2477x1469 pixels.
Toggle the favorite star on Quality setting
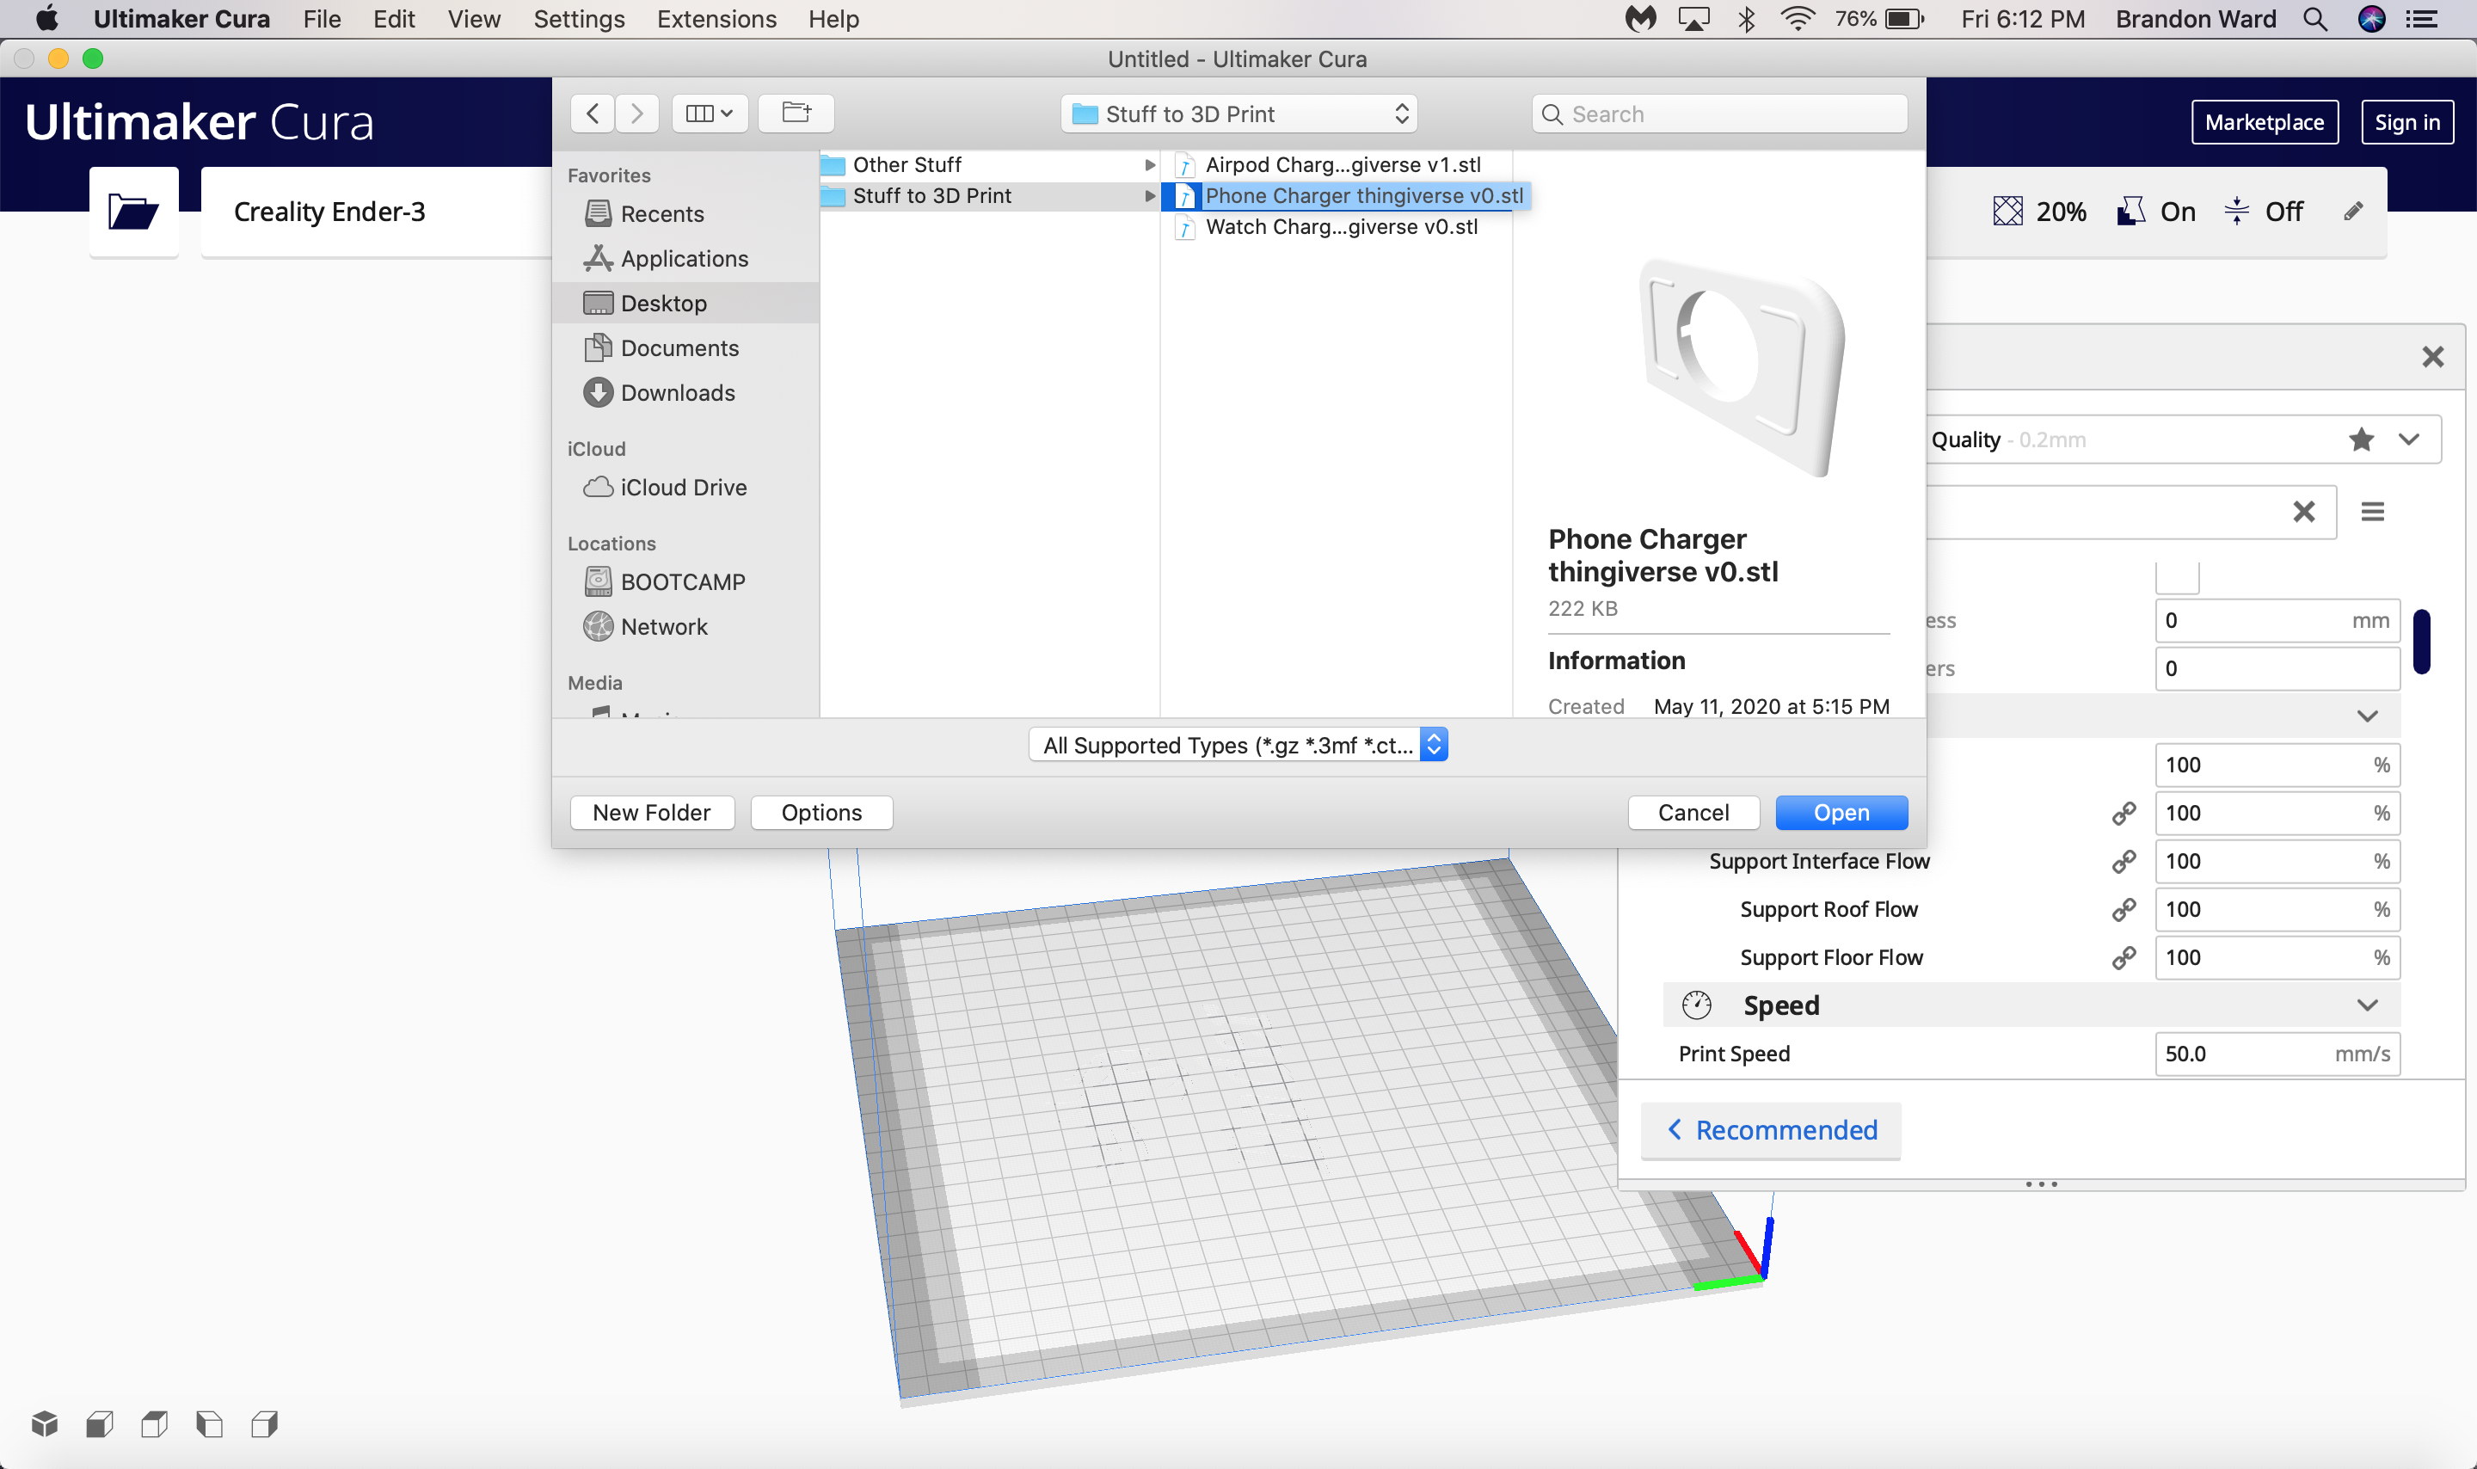click(2361, 439)
